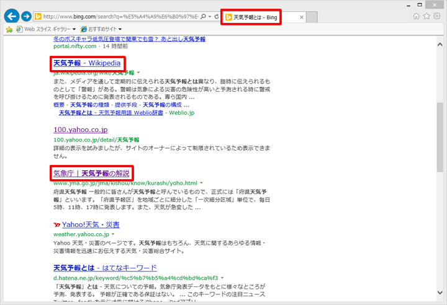Click the portal.nifty.com source text
The width and height of the screenshot is (447, 305).
pyautogui.click(x=74, y=46)
